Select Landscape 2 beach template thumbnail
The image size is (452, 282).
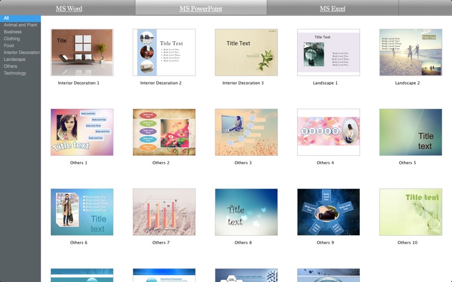tap(411, 52)
